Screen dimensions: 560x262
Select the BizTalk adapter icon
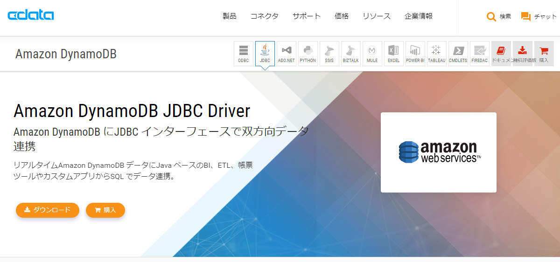(x=351, y=54)
